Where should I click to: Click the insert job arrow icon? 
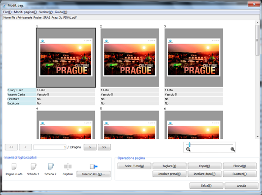pos(94,167)
